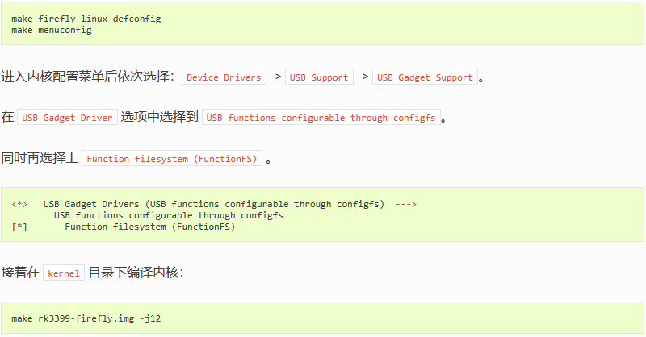This screenshot has width=646, height=337.
Task: Click the 'make firefly_linux_defconfig' command line
Action: [86, 19]
